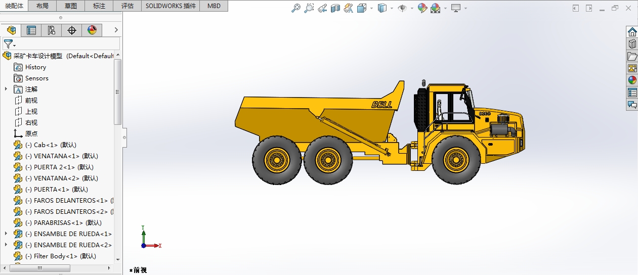Select the 前视 plane in the tree
This screenshot has width=638, height=275.
[26, 100]
